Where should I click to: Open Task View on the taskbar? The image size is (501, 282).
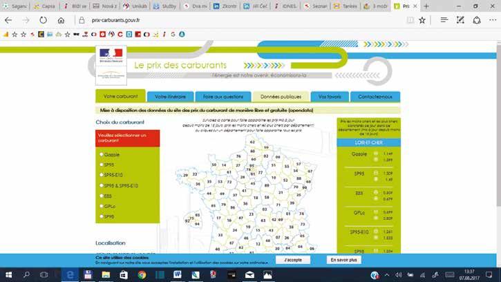pos(44,274)
